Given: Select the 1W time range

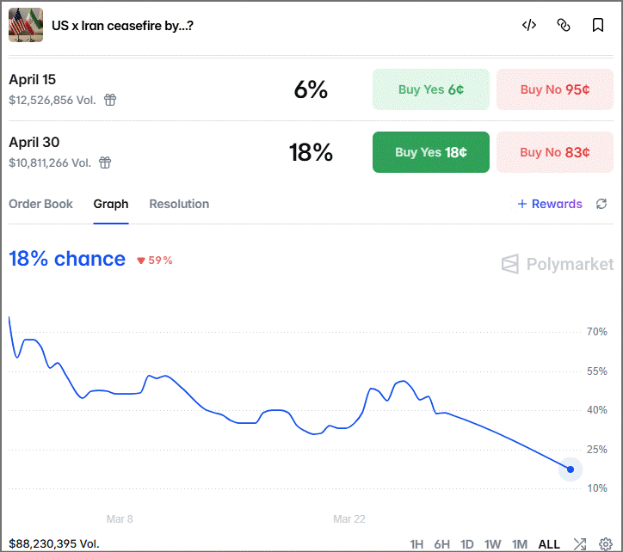Looking at the screenshot, I should (x=492, y=543).
